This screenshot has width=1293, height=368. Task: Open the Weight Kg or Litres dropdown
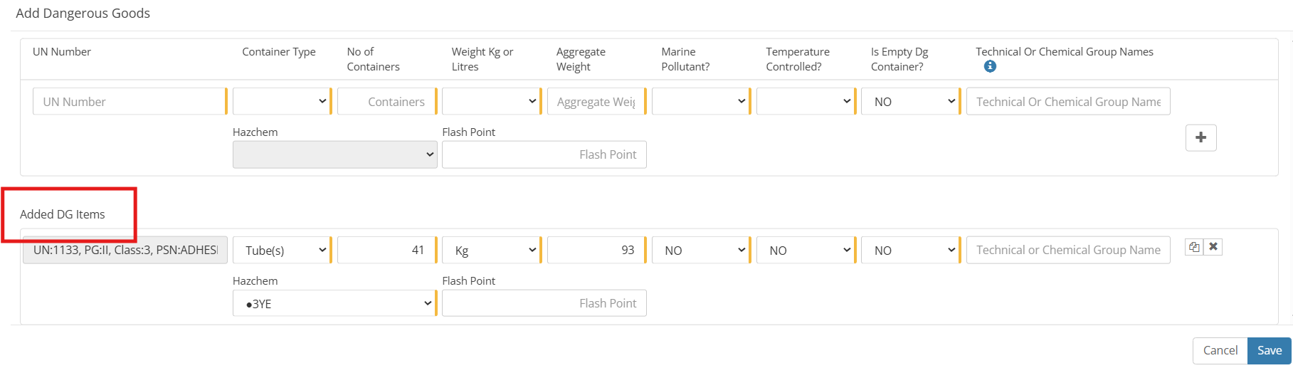(490, 102)
